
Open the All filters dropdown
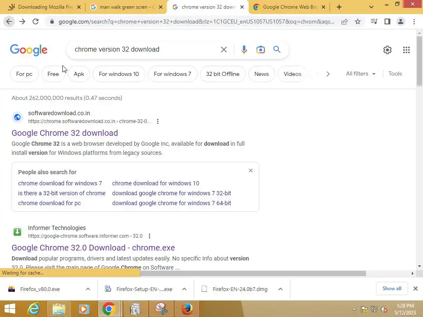pos(361,73)
